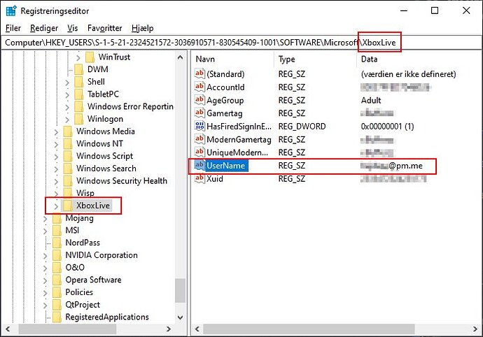483x337 pixels.
Task: Expand the WinTrust tree node
Action: coord(78,57)
